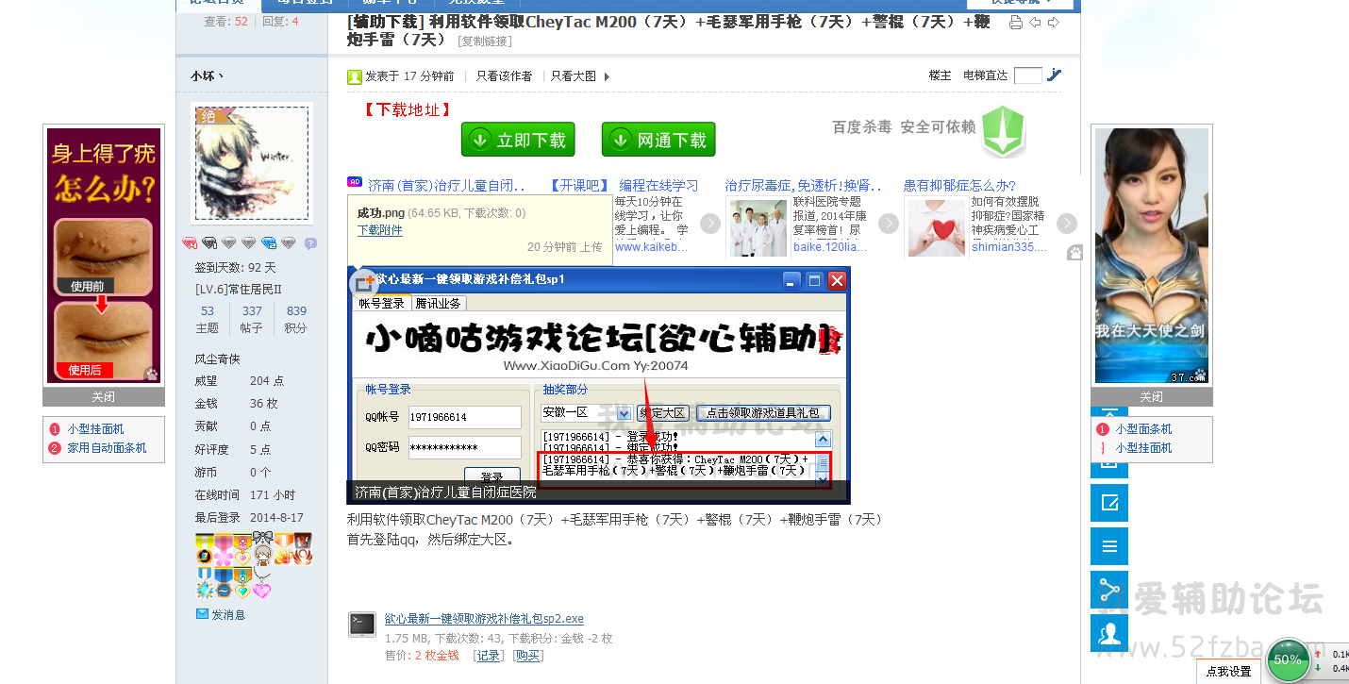The image size is (1349, 684).
Task: Click the QQ帐号 input field
Action: [465, 417]
